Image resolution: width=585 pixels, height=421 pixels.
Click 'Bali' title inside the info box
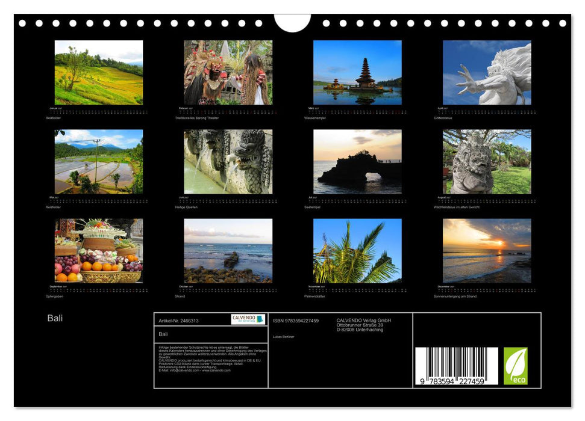(163, 334)
